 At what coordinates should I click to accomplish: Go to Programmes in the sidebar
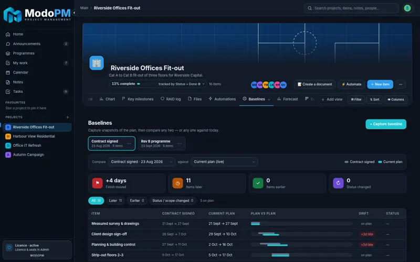[x=37, y=53]
